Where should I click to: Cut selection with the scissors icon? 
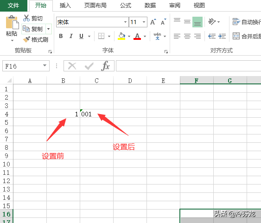26,18
